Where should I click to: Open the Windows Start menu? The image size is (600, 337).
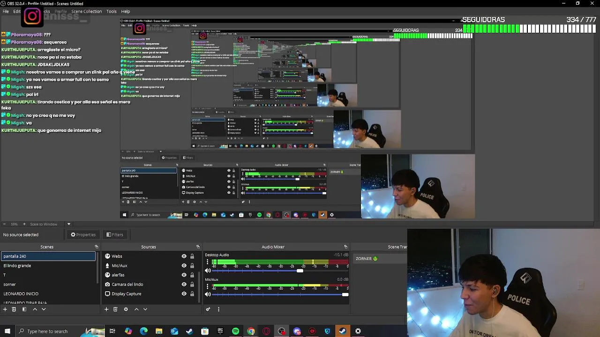[x=7, y=331]
